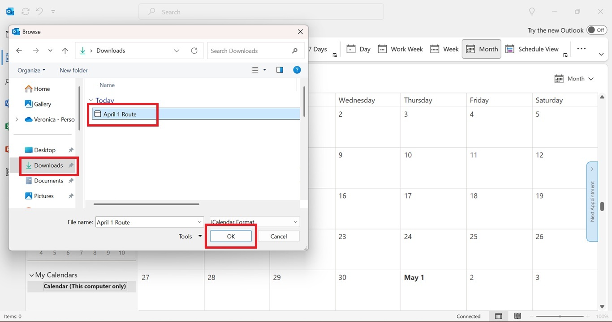
Task: Switch to Schedule View
Action: click(532, 49)
